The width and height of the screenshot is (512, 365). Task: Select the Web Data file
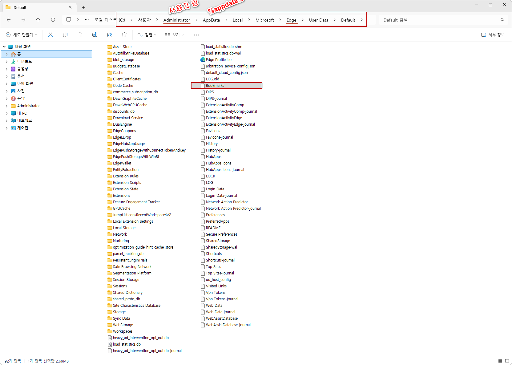pyautogui.click(x=212, y=306)
